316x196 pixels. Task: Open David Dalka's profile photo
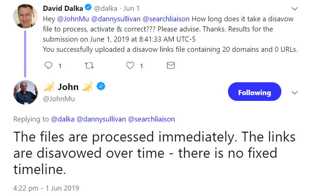pyautogui.click(x=25, y=16)
